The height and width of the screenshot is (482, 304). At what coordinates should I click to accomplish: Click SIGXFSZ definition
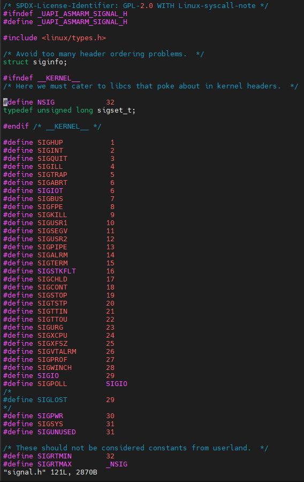(x=59, y=343)
